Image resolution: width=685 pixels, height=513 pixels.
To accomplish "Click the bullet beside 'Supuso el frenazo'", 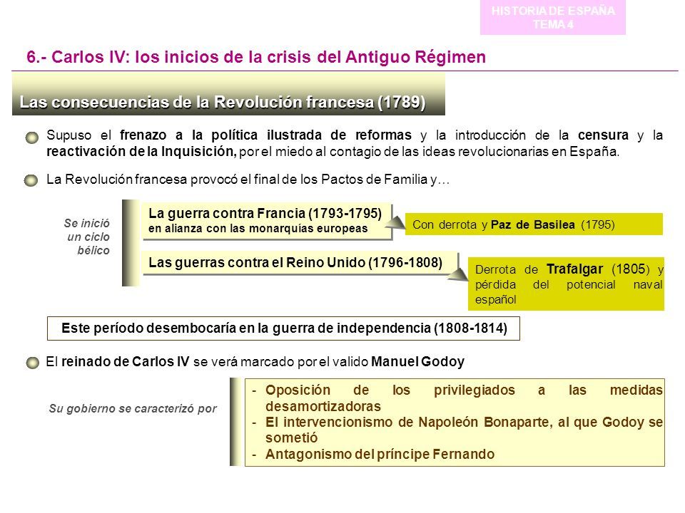I will click(x=32, y=138).
